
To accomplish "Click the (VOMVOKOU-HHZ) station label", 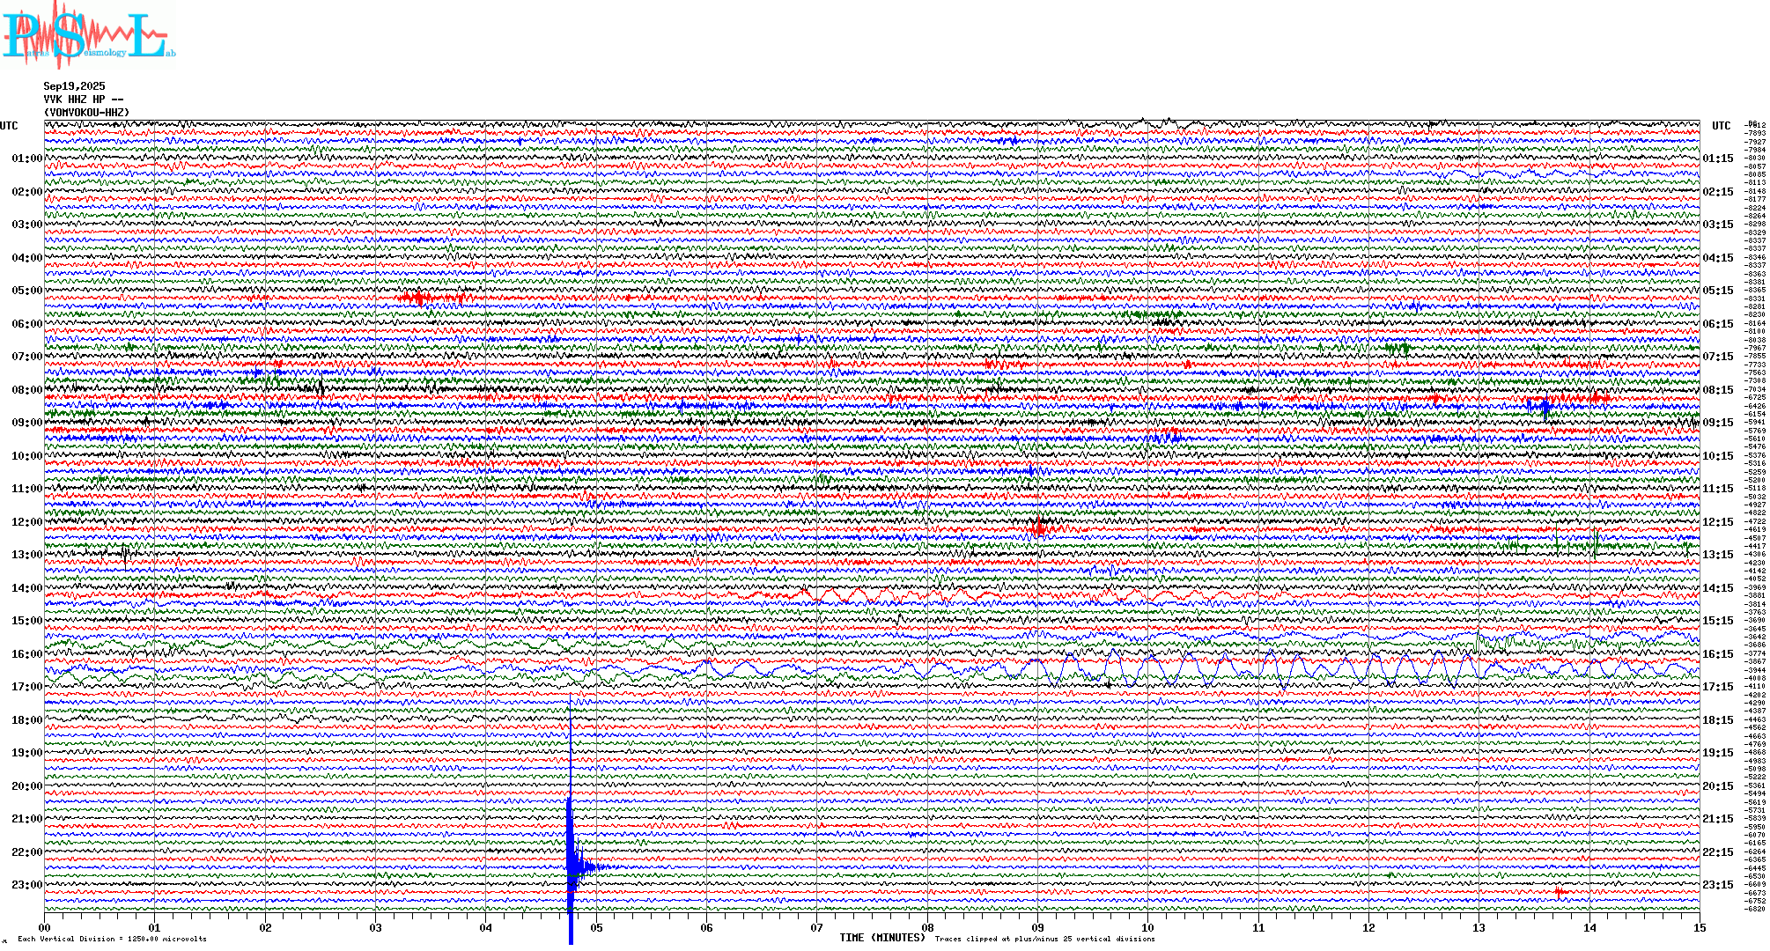I will (86, 113).
